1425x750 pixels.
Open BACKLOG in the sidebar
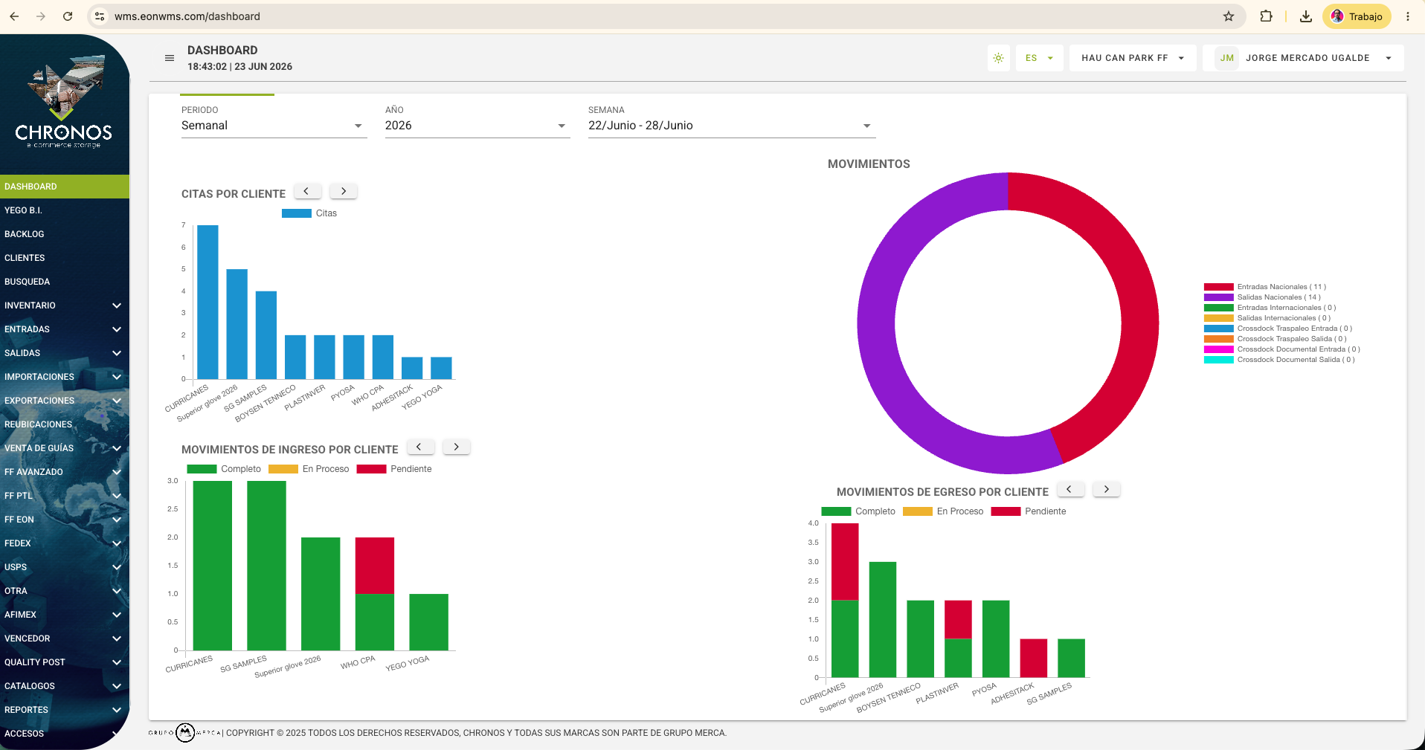click(x=65, y=234)
